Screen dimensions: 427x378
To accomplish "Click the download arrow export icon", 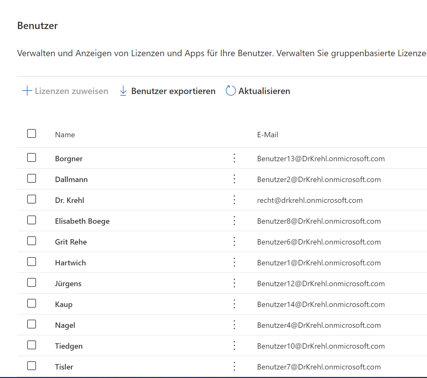I will coord(123,91).
